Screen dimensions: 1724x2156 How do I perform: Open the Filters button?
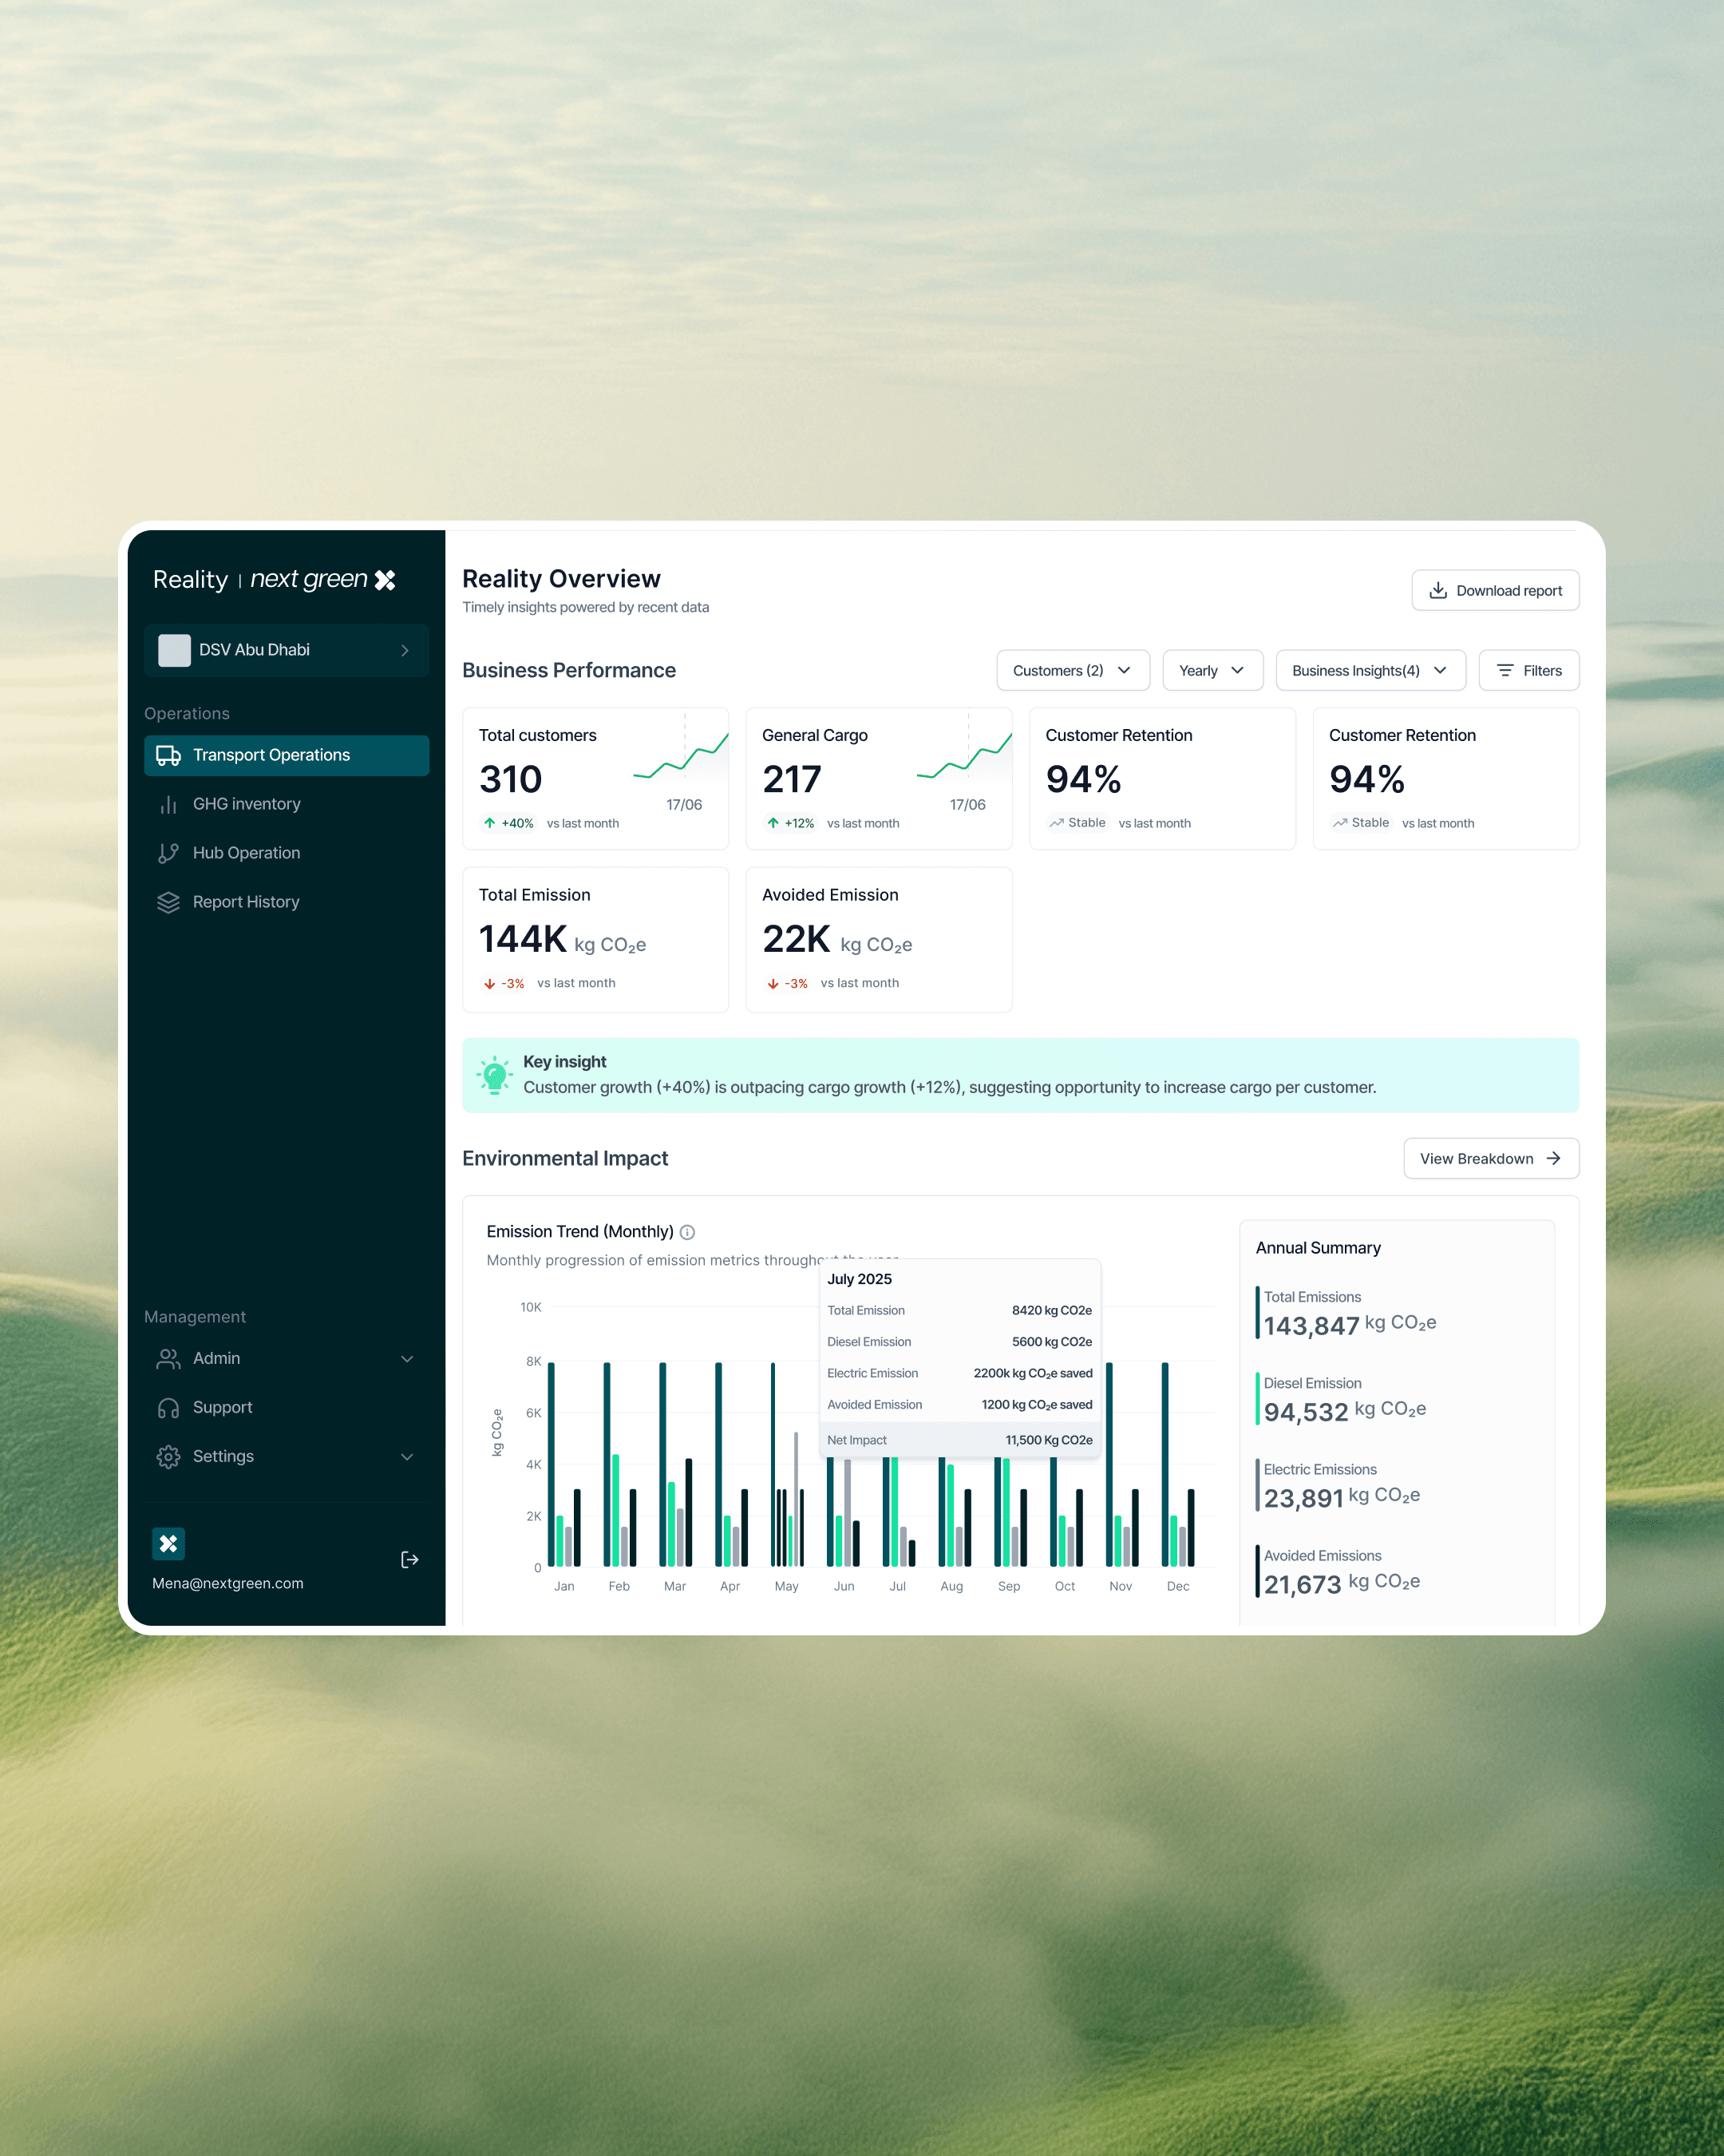(1528, 670)
